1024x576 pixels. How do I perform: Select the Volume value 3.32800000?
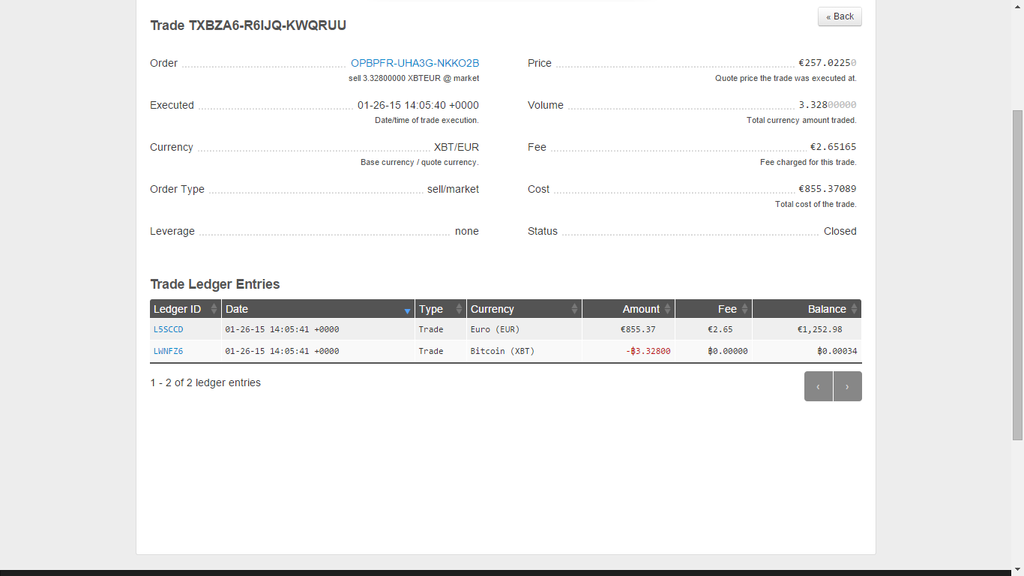click(828, 105)
